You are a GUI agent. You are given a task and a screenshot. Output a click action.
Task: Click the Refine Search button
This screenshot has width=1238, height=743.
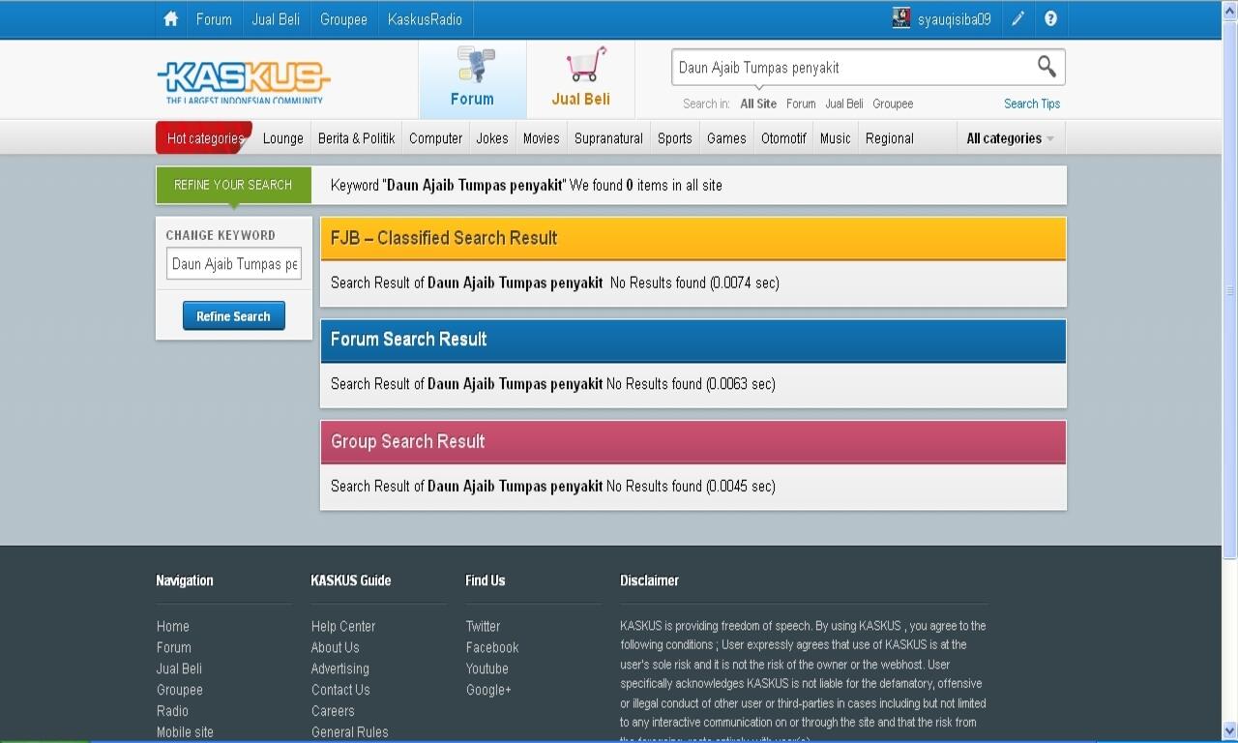coord(234,316)
